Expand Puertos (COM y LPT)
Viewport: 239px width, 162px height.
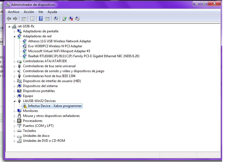click(14, 126)
